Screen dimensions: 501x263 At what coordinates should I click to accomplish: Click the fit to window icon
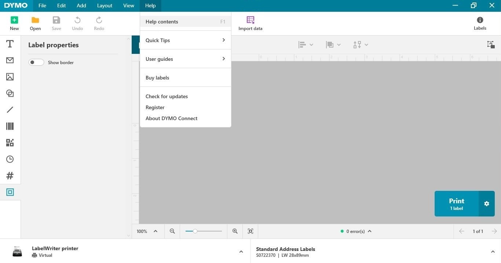[x=251, y=231]
